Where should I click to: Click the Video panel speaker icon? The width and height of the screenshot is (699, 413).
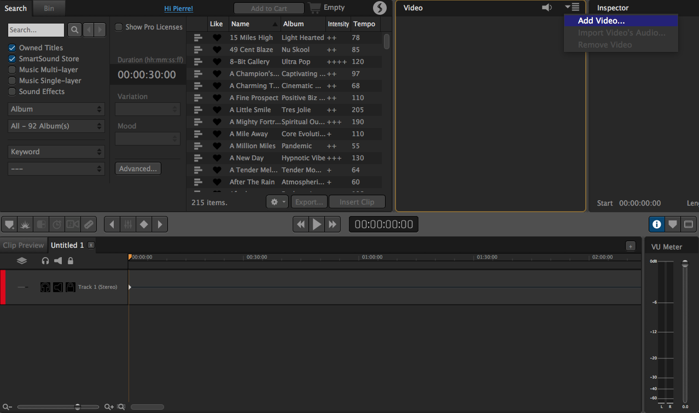coord(547,7)
